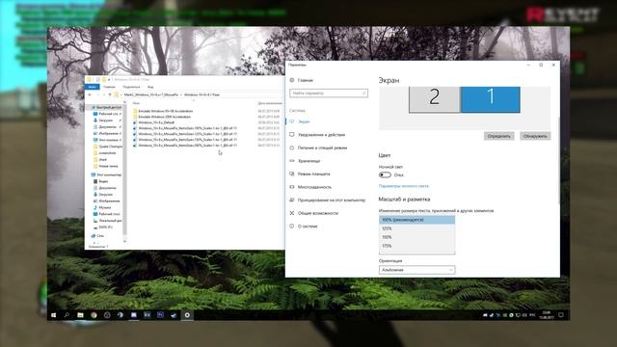Viewport: 617px width, 347px height.
Task: Open Локальный диск in Explorer sidebar
Action: click(x=107, y=221)
